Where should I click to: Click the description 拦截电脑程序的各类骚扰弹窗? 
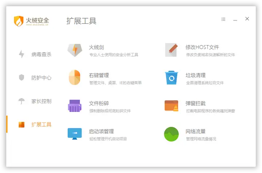click(x=211, y=111)
